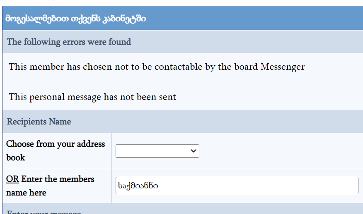Viewport: 363px width, 214px height.
Task: Click the Georgian welcome header bar
Action: click(182, 19)
